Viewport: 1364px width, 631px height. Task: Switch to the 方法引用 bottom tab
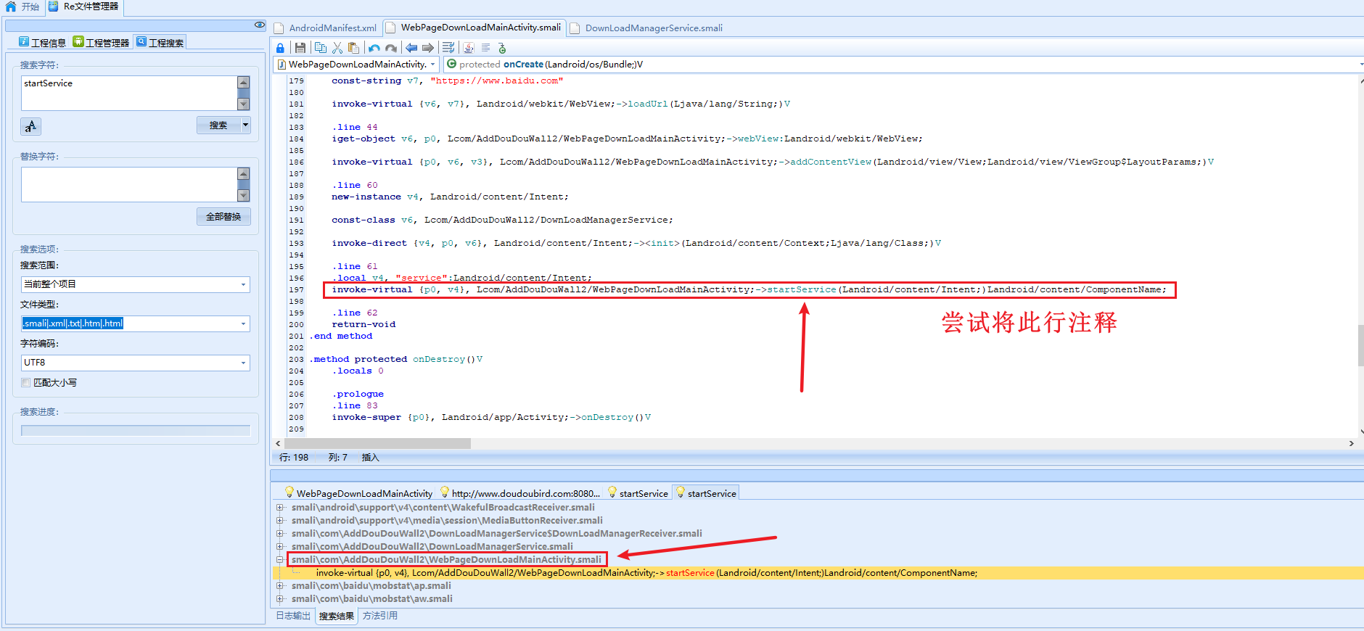coord(380,616)
